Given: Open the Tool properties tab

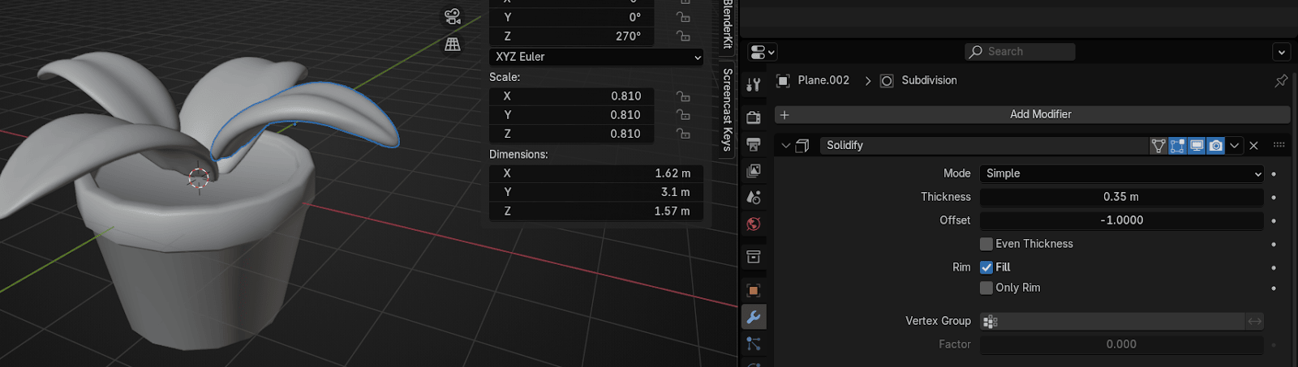Looking at the screenshot, I should [x=754, y=84].
